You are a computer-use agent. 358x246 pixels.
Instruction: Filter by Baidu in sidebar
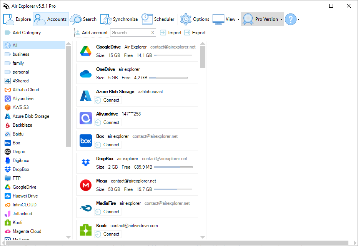click(34, 134)
